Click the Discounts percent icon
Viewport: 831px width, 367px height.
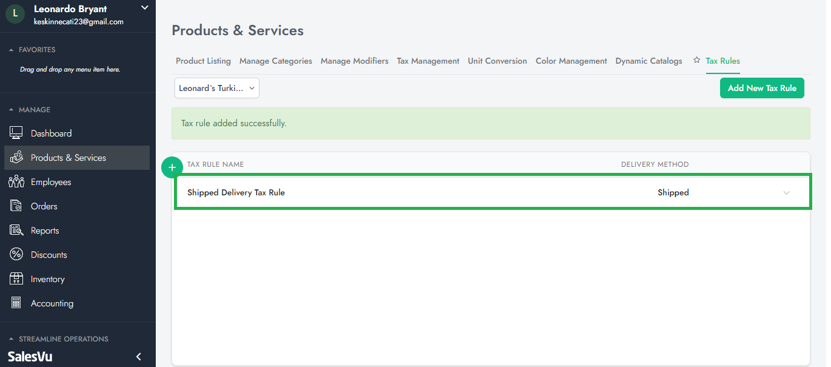click(16, 255)
